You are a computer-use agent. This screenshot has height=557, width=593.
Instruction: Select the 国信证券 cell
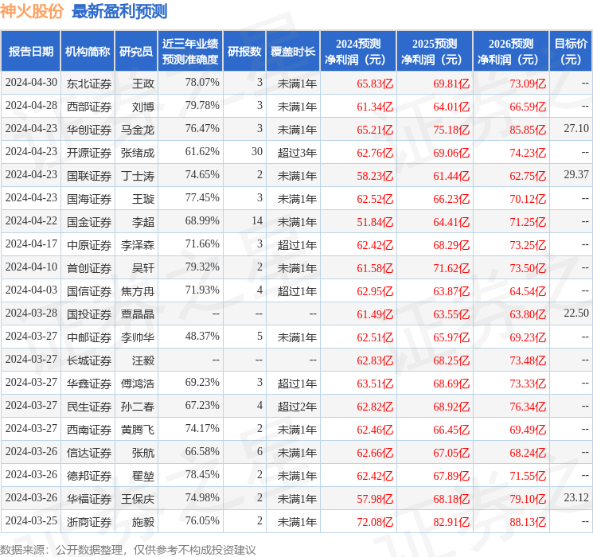pyautogui.click(x=89, y=291)
